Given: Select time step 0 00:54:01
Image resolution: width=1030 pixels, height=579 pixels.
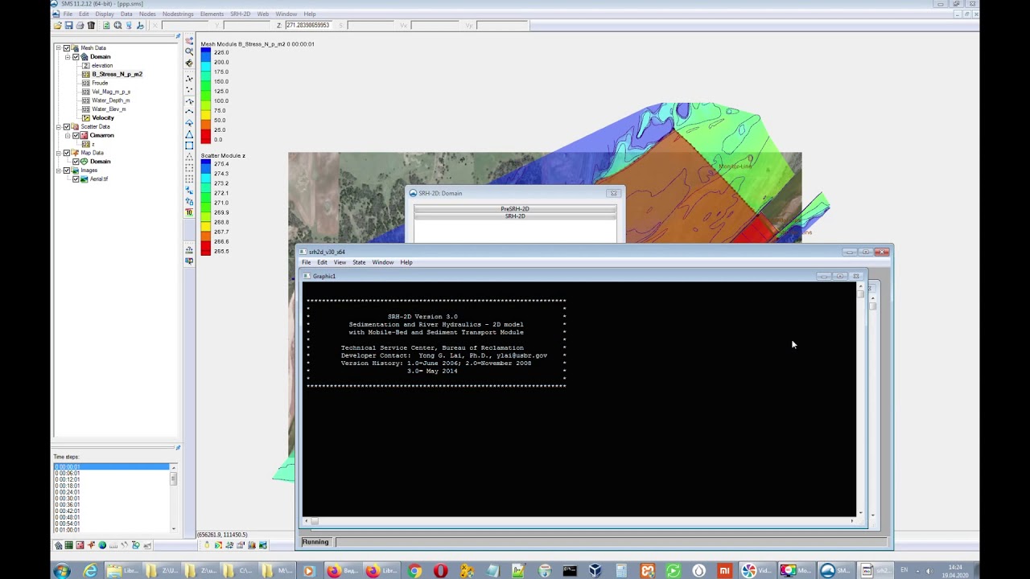Looking at the screenshot, I should coord(68,524).
